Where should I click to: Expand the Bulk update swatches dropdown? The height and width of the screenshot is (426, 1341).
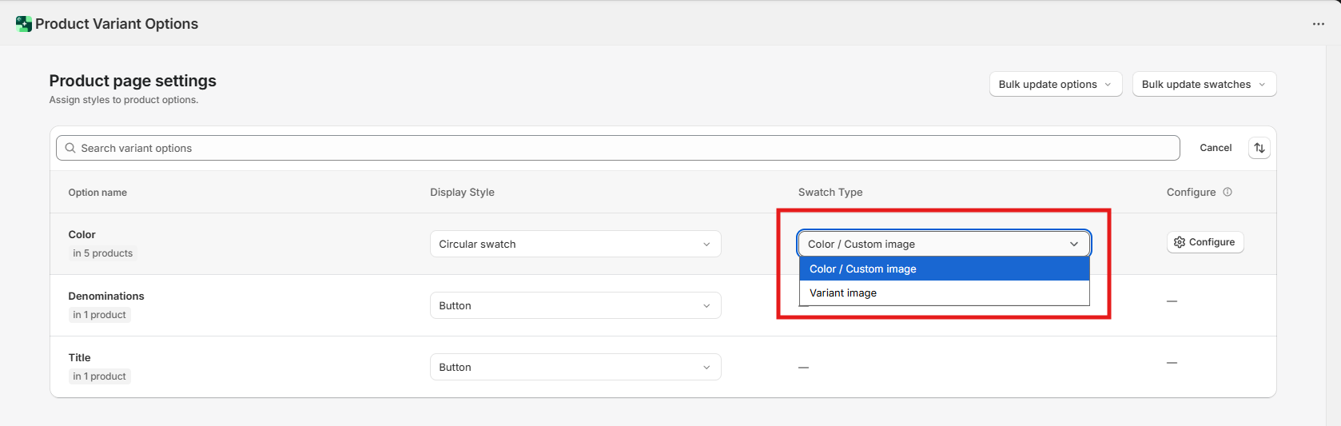click(1204, 84)
